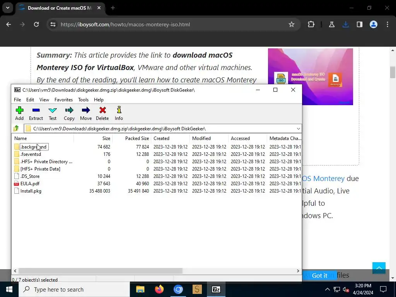The height and width of the screenshot is (297, 396).
Task: Open File Explorer from taskbar
Action: click(x=140, y=289)
